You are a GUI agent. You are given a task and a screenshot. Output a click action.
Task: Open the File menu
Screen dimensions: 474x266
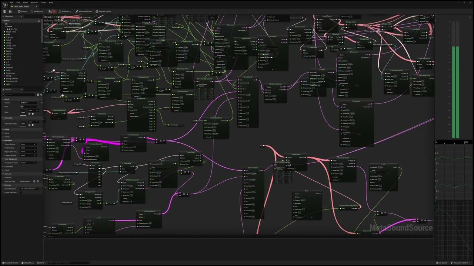(11, 3)
